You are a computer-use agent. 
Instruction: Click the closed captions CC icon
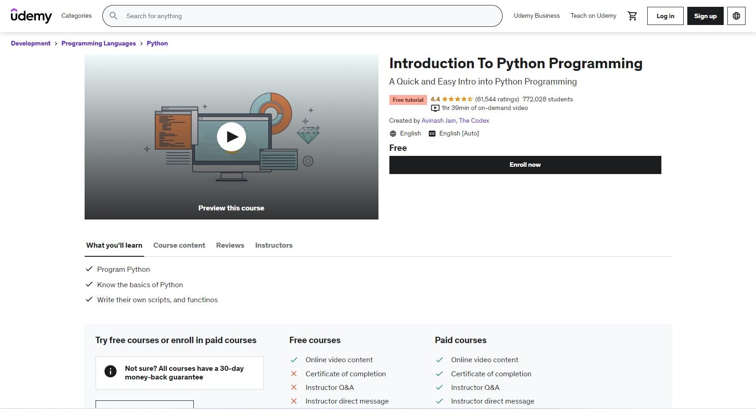click(x=432, y=134)
